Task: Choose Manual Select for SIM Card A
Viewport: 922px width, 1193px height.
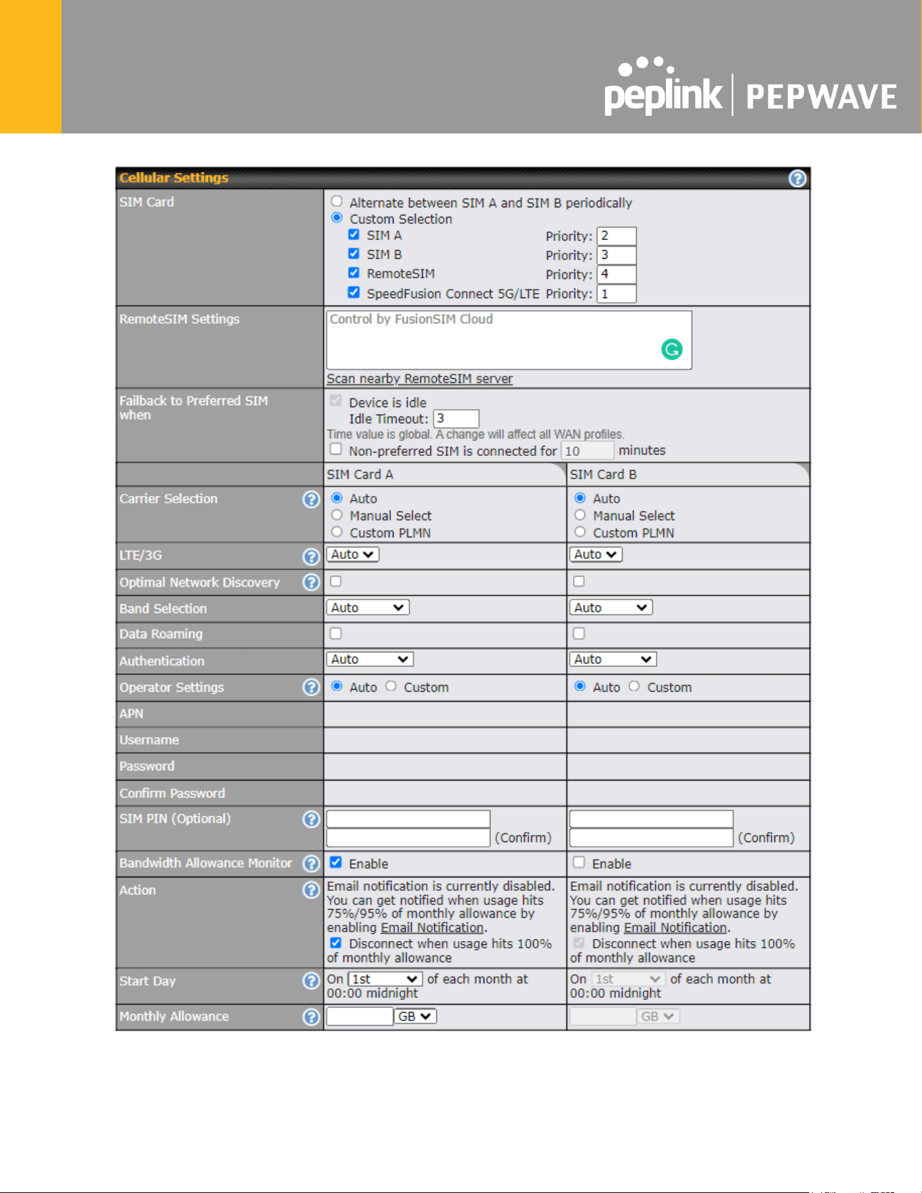Action: point(337,515)
